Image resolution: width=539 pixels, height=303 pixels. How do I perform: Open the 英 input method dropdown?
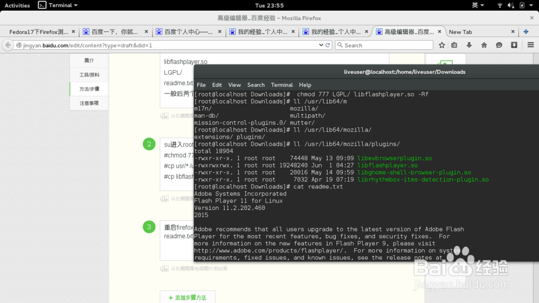tap(478, 5)
